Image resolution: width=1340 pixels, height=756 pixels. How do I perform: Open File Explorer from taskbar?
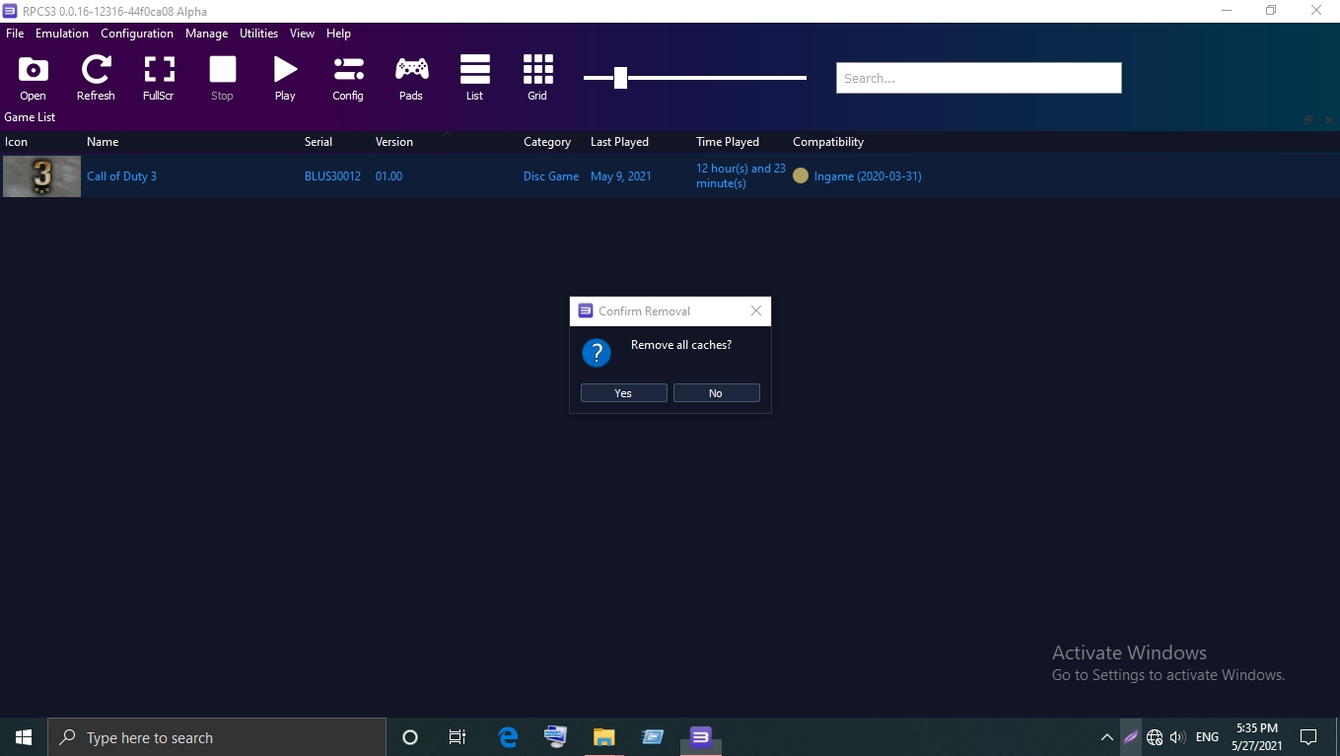click(603, 737)
